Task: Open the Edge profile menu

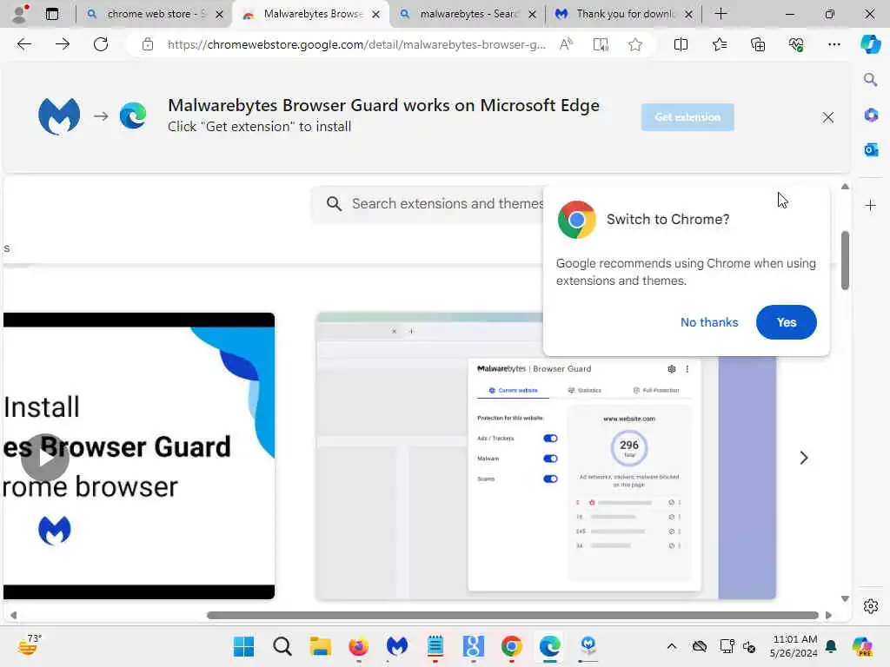Action: [20, 14]
